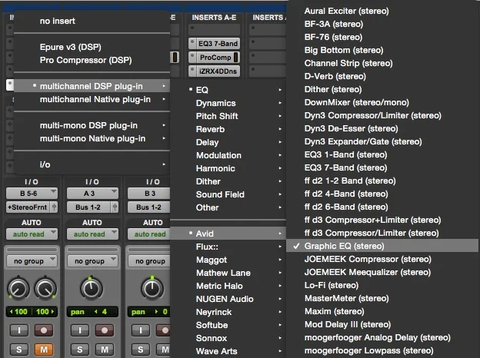Solo the first track
The height and width of the screenshot is (358, 480).
tap(19, 349)
